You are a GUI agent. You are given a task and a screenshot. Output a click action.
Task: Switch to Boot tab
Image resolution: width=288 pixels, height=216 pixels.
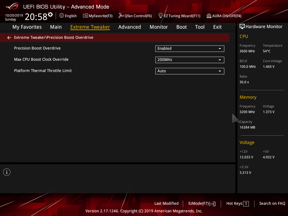tap(181, 27)
